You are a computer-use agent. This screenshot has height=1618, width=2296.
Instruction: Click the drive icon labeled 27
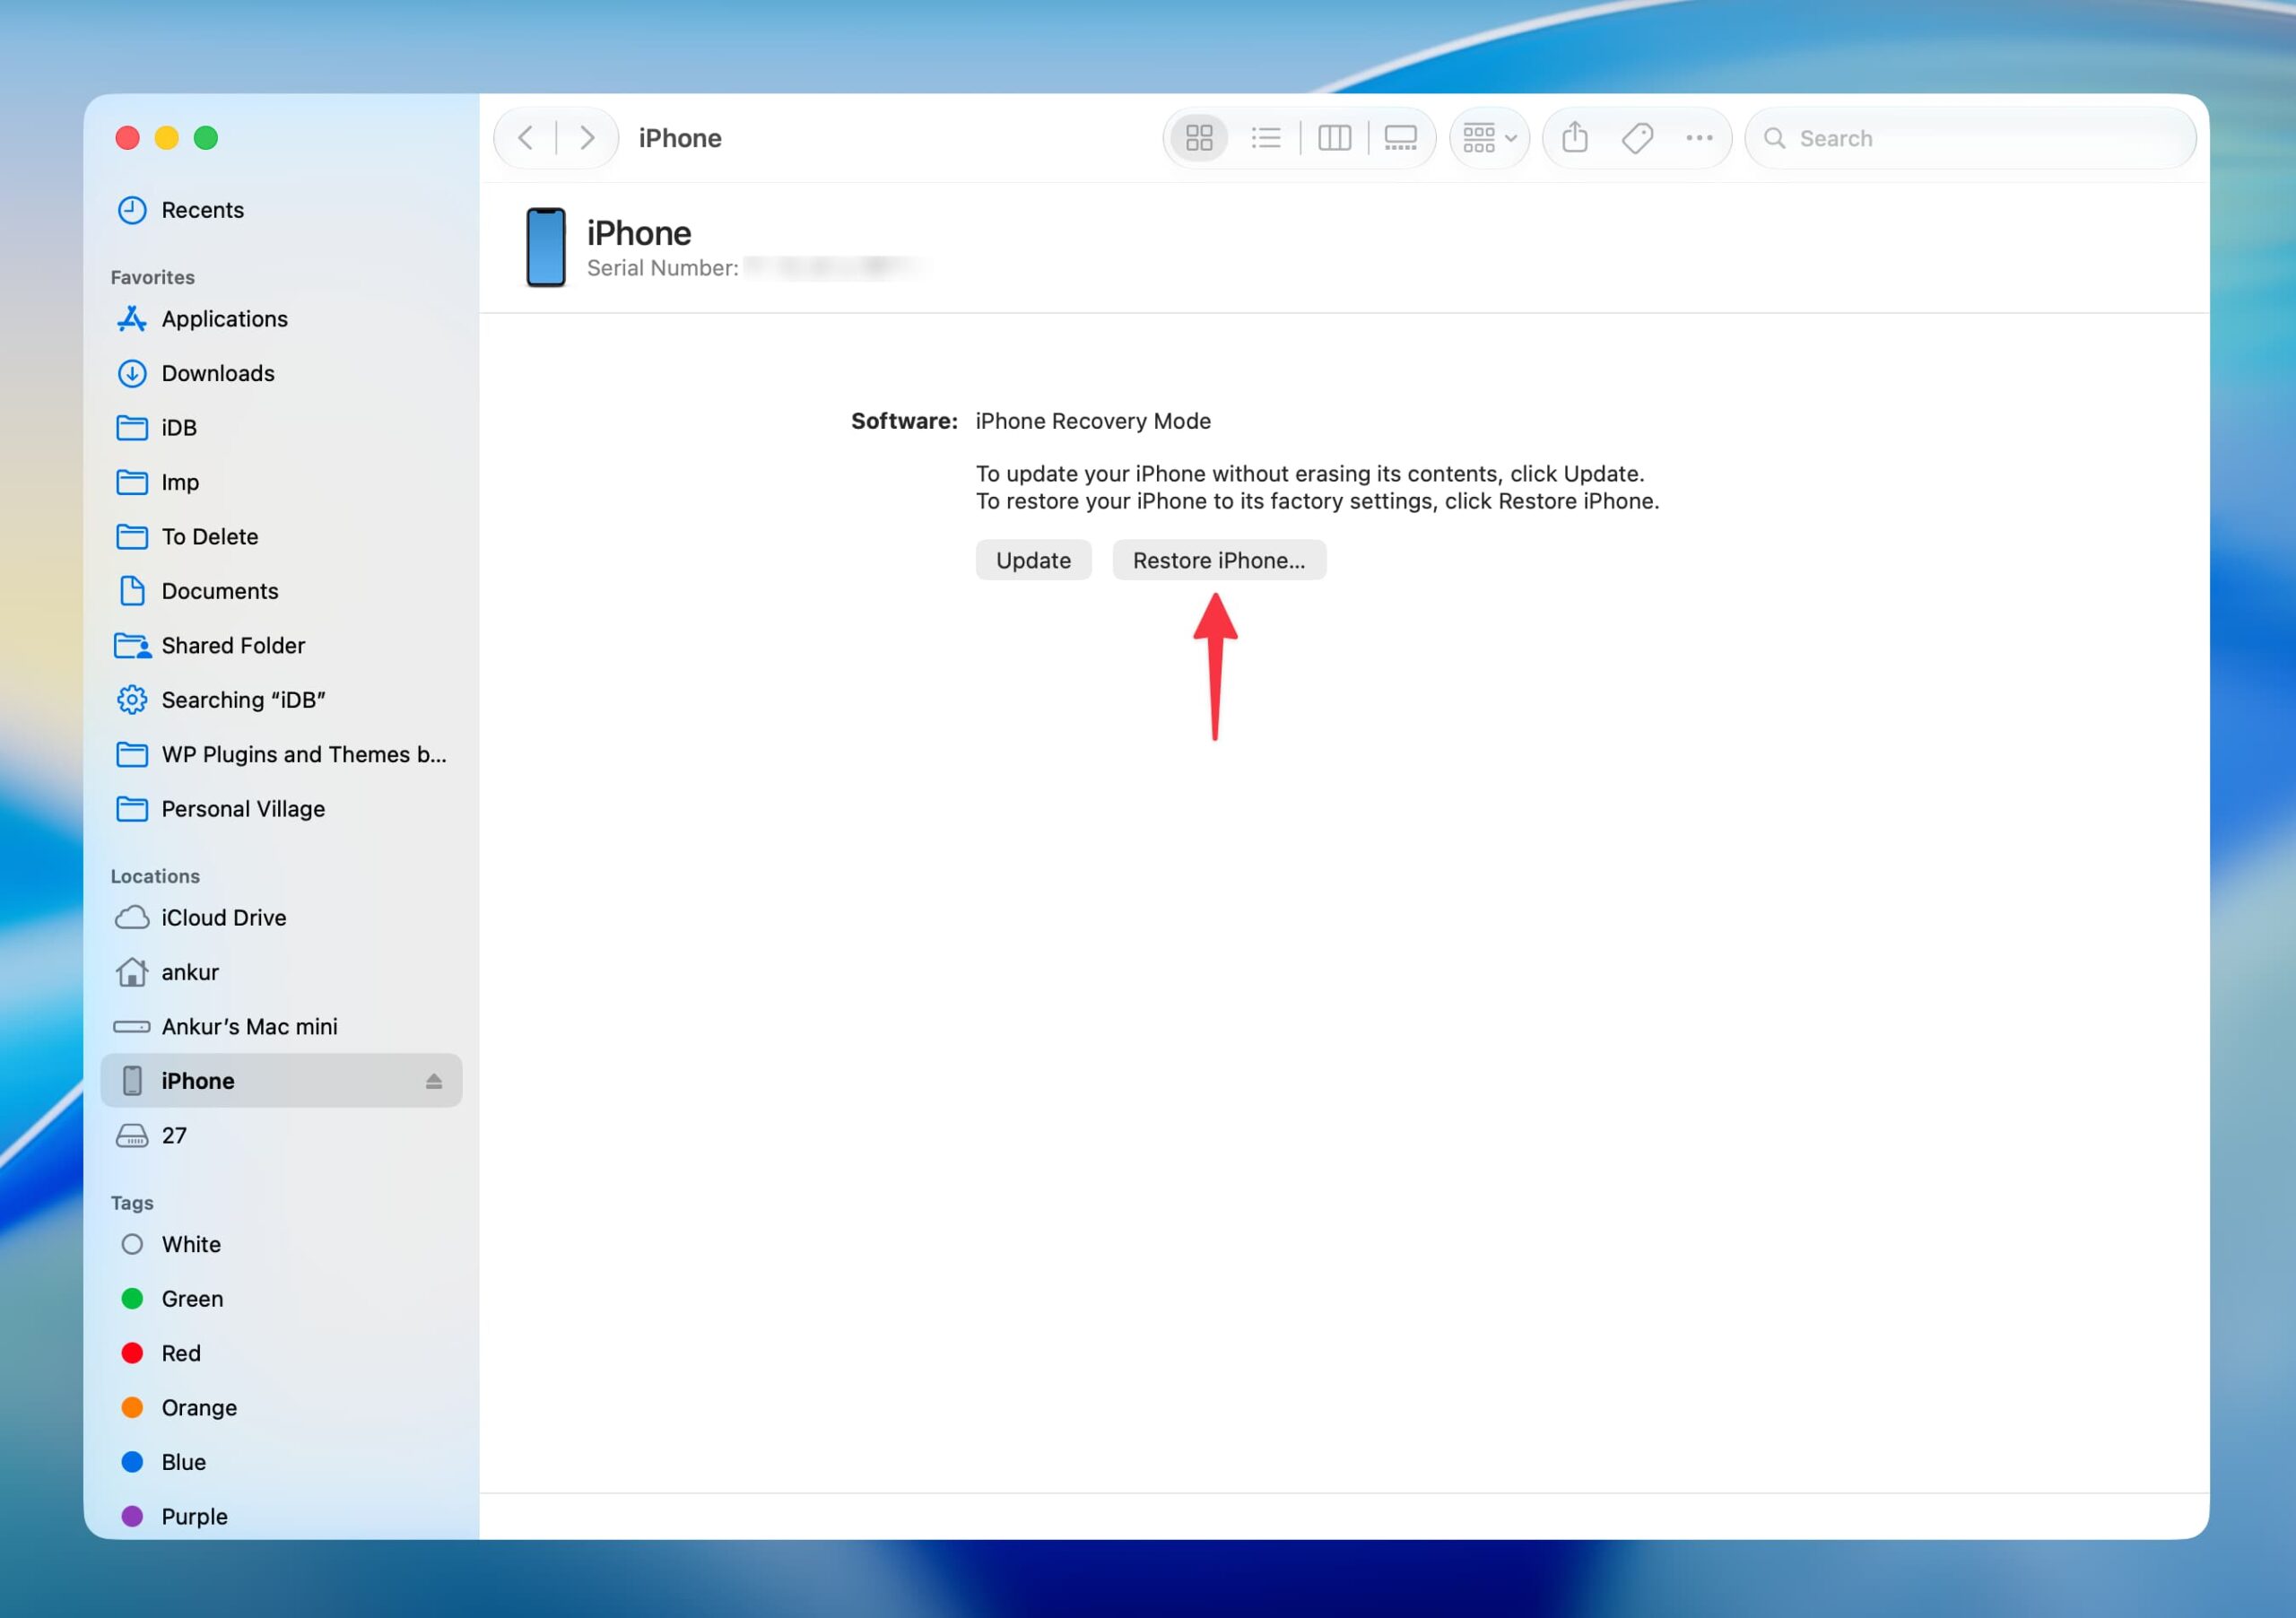pyautogui.click(x=132, y=1136)
